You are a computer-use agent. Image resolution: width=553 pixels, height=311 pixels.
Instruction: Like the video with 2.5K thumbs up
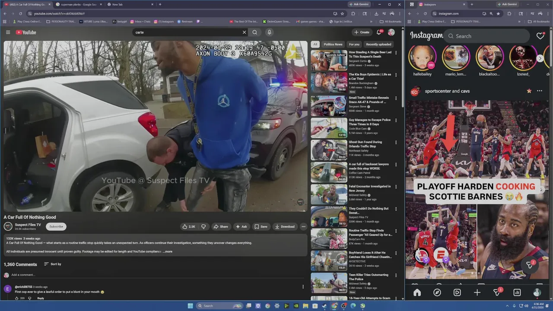click(189, 226)
